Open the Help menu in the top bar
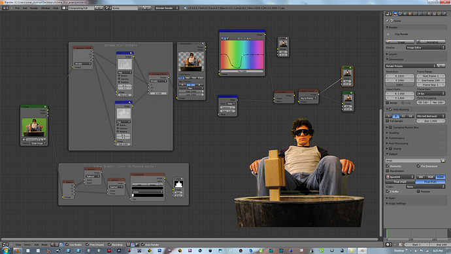Image resolution: width=451 pixels, height=254 pixels. click(56, 8)
